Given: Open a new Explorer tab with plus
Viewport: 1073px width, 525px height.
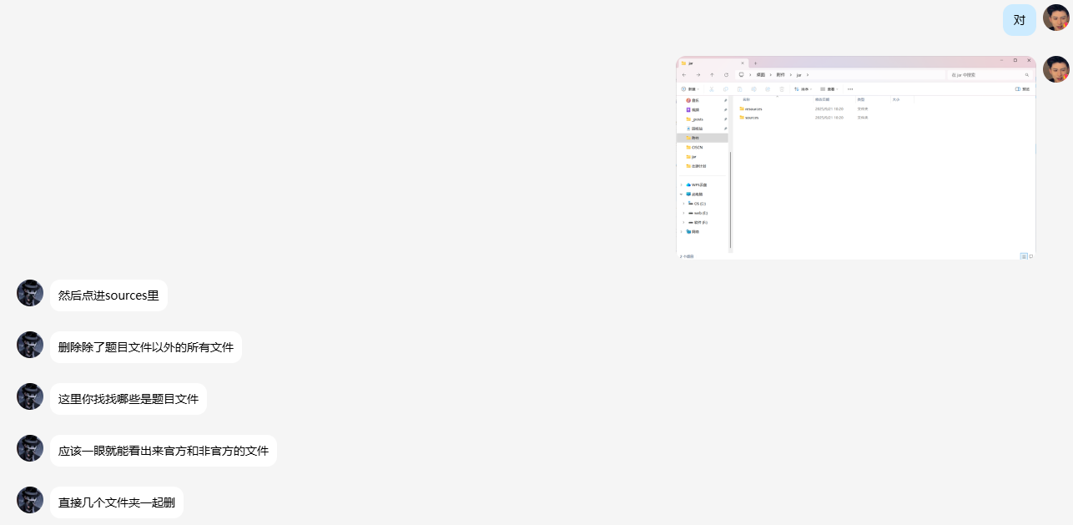Looking at the screenshot, I should (x=755, y=63).
